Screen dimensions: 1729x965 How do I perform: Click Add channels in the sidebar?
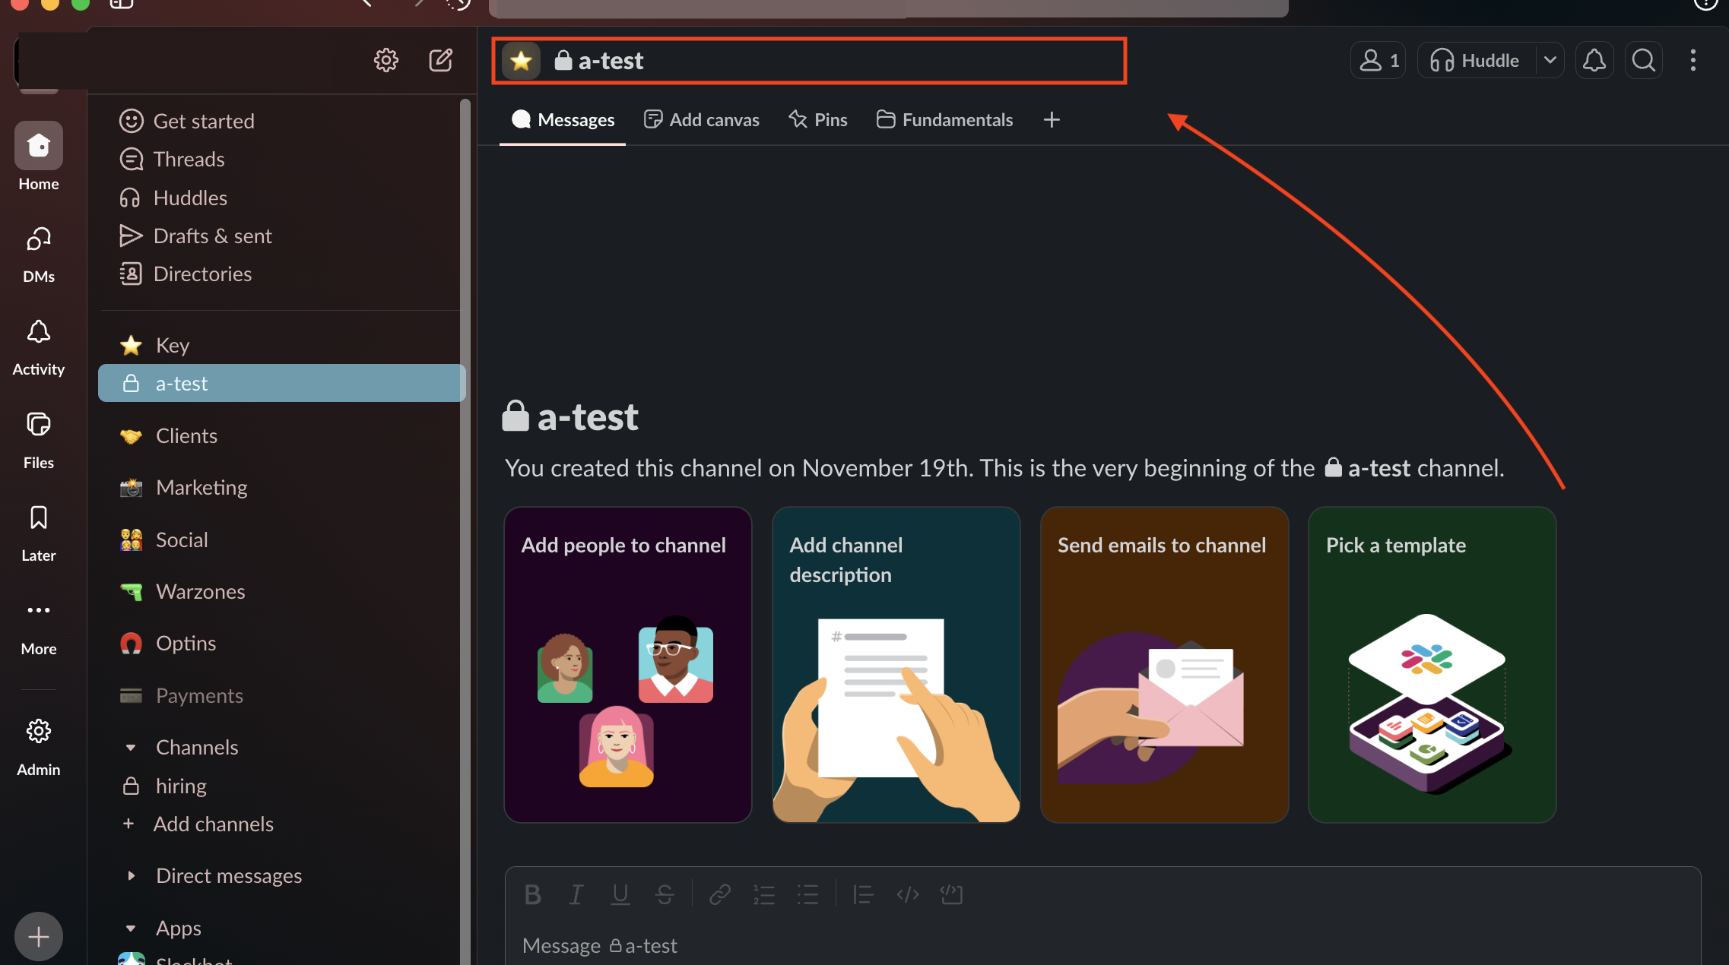pyautogui.click(x=213, y=824)
